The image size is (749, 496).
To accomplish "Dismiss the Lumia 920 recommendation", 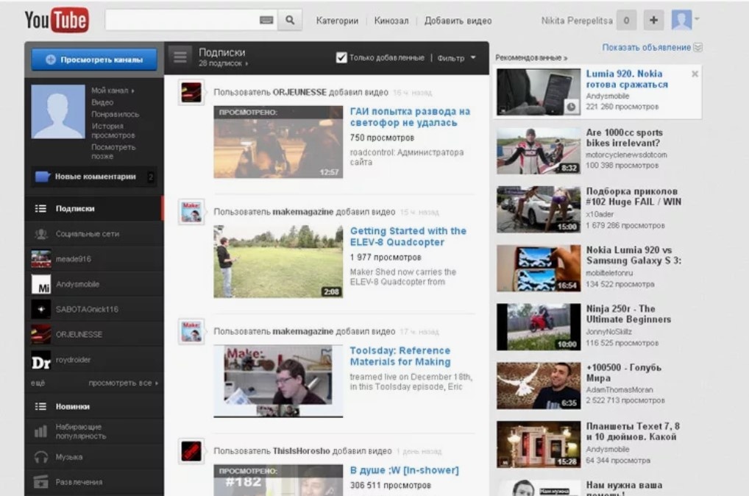I will pyautogui.click(x=695, y=74).
